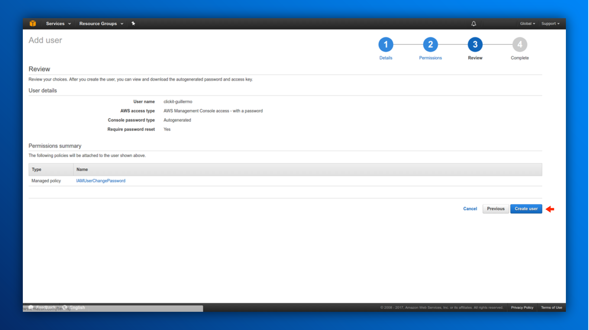
Task: Click the Permissions step label
Action: pos(430,58)
